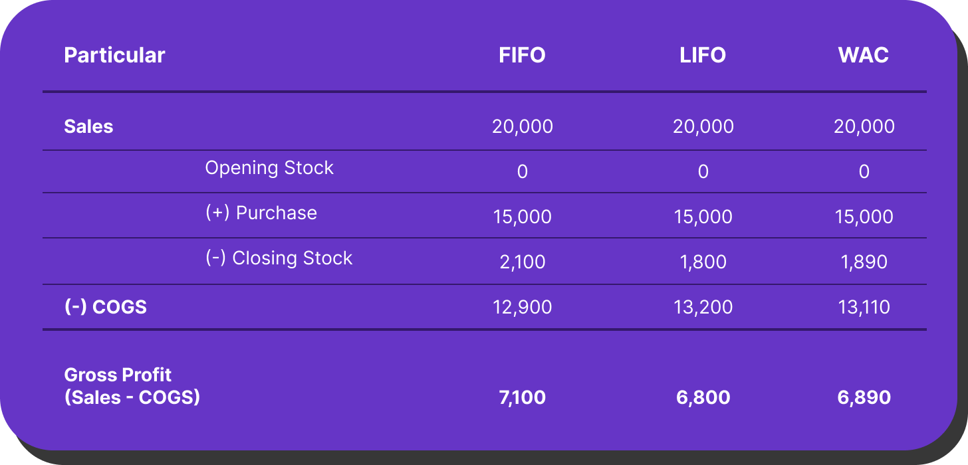Click the LIFO purchase value 15,000
968x465 pixels.
pos(703,217)
